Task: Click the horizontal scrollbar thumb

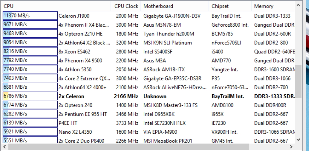Action: click(128, 147)
